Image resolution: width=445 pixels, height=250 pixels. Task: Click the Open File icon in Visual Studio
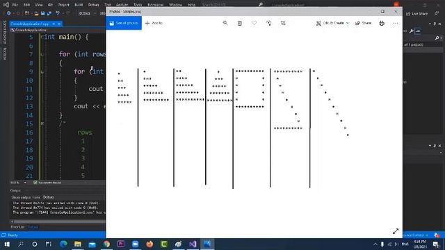(x=36, y=13)
